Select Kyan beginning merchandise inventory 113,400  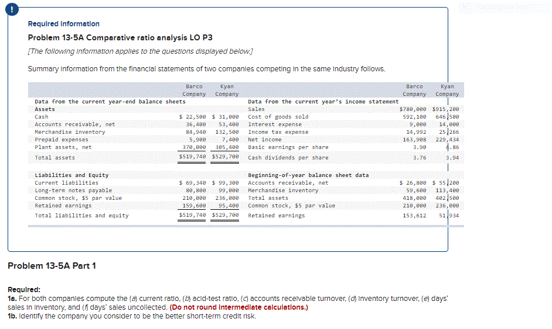(x=448, y=191)
